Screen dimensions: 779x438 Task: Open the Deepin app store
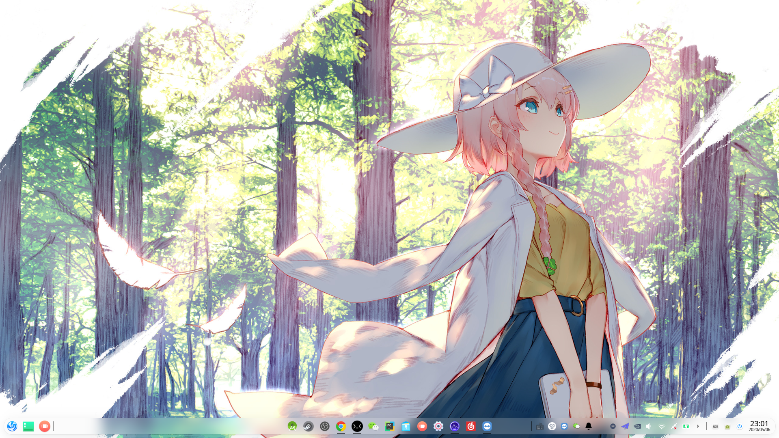point(406,426)
